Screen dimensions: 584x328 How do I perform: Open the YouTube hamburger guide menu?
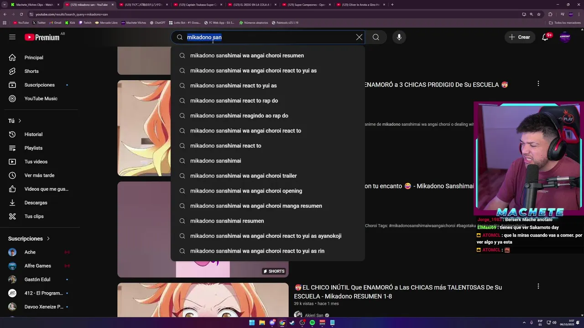12,37
